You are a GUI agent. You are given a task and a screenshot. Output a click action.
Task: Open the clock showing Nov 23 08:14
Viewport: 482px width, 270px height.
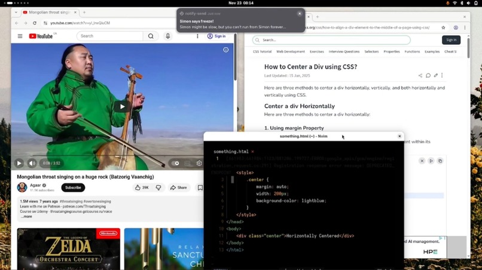point(241,3)
